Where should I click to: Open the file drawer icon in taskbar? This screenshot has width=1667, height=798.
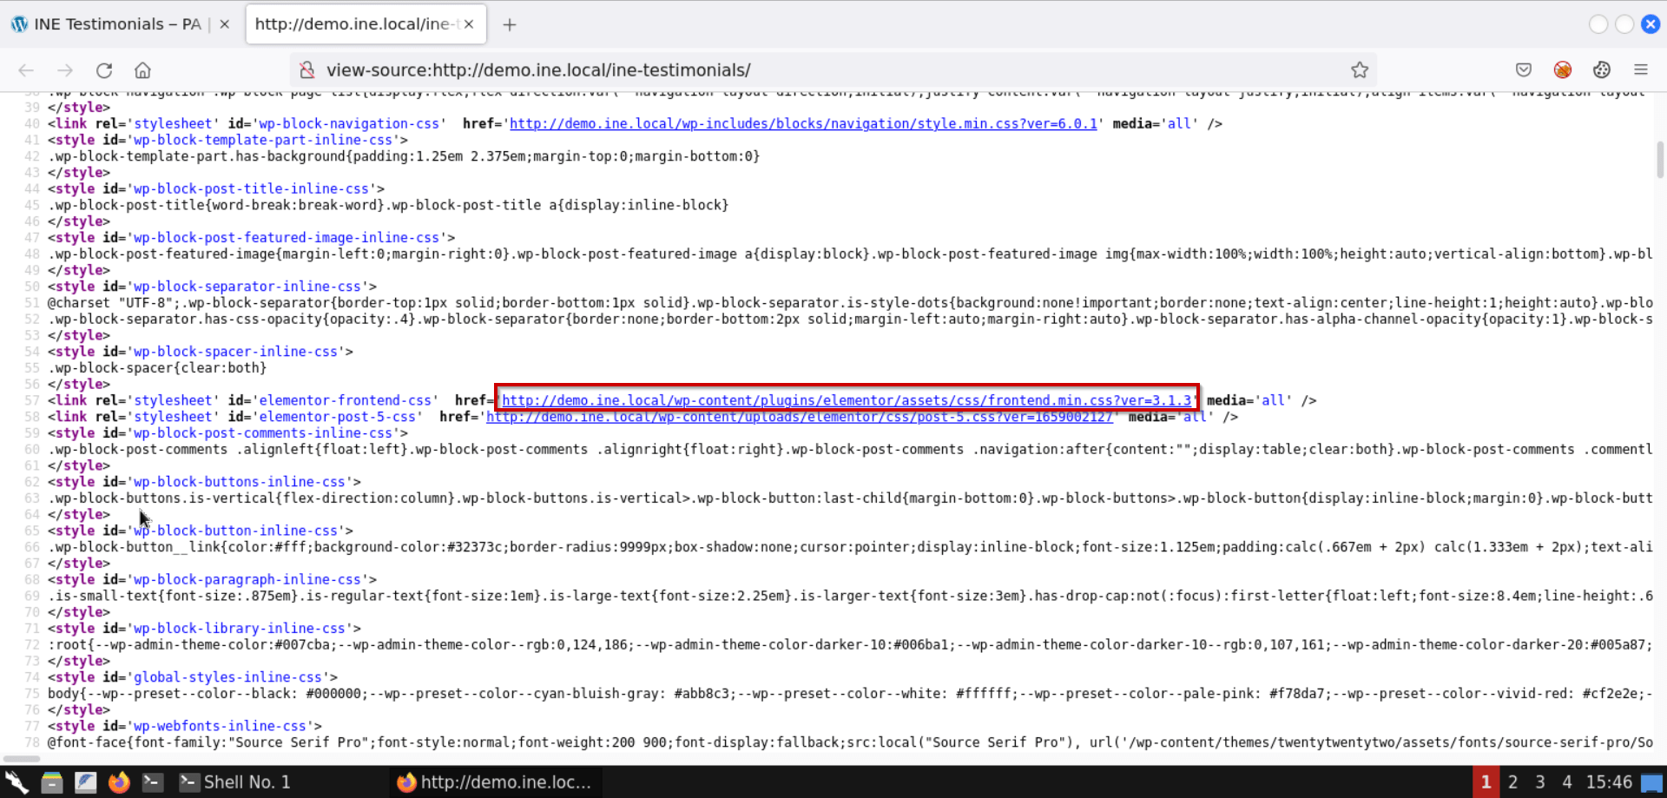[x=51, y=782]
